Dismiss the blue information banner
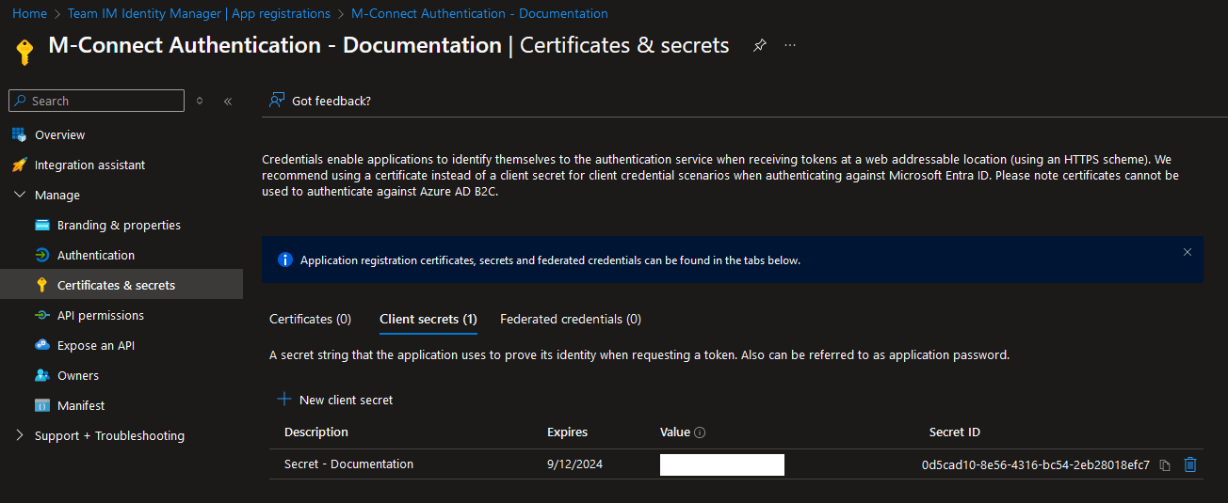The height and width of the screenshot is (503, 1228). click(x=1188, y=252)
